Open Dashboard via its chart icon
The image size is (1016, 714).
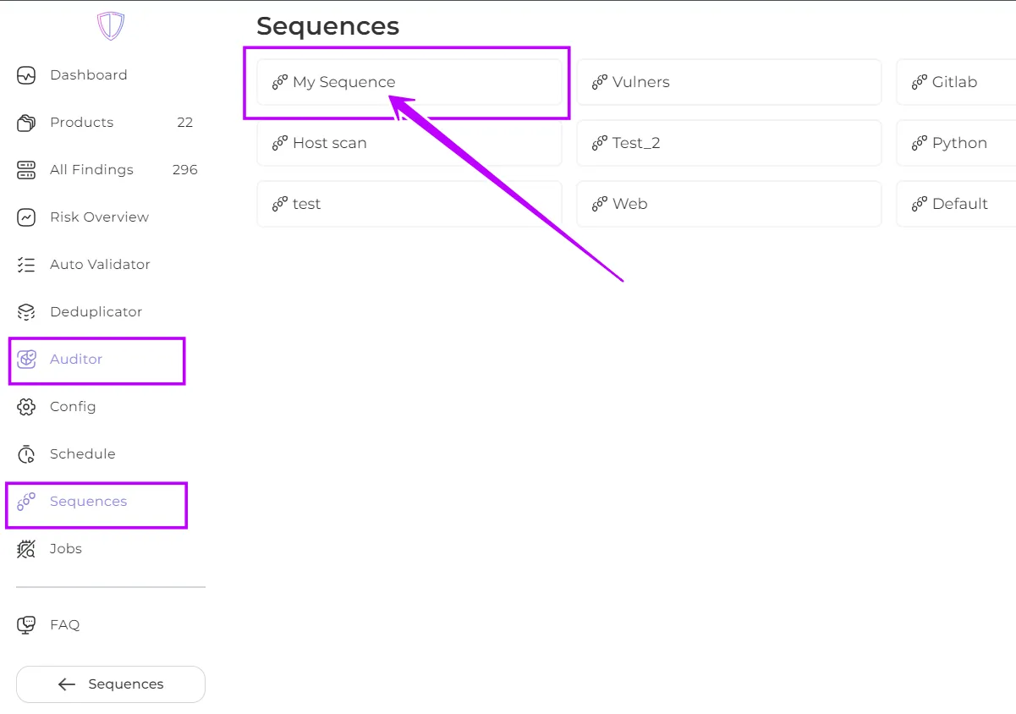click(x=26, y=75)
